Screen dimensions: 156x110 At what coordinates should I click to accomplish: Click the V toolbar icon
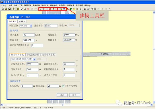[x=81, y=9]
